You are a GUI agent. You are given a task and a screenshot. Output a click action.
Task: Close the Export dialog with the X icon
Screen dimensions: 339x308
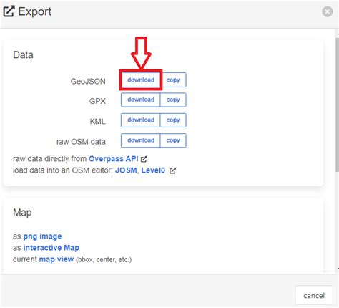pyautogui.click(x=327, y=11)
